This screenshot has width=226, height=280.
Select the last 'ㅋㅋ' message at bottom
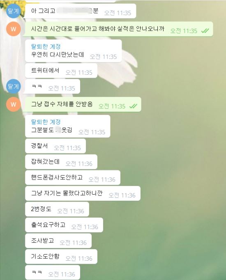[53, 272]
